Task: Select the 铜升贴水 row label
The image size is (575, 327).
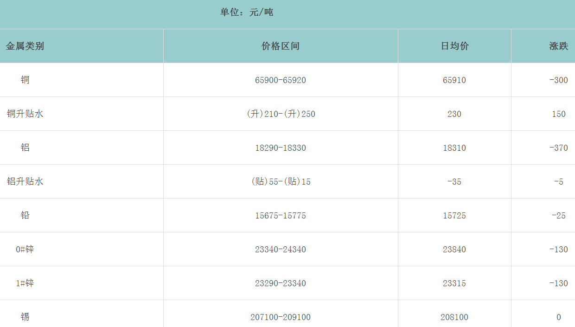Action: [x=25, y=114]
